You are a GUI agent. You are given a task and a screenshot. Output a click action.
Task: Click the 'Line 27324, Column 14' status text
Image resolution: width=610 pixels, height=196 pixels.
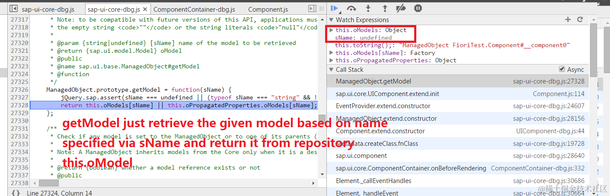tap(59, 193)
